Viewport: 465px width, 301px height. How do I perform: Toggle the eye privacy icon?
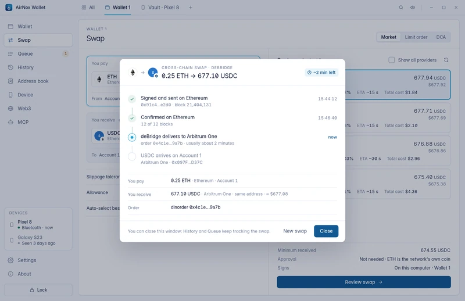coord(413,8)
